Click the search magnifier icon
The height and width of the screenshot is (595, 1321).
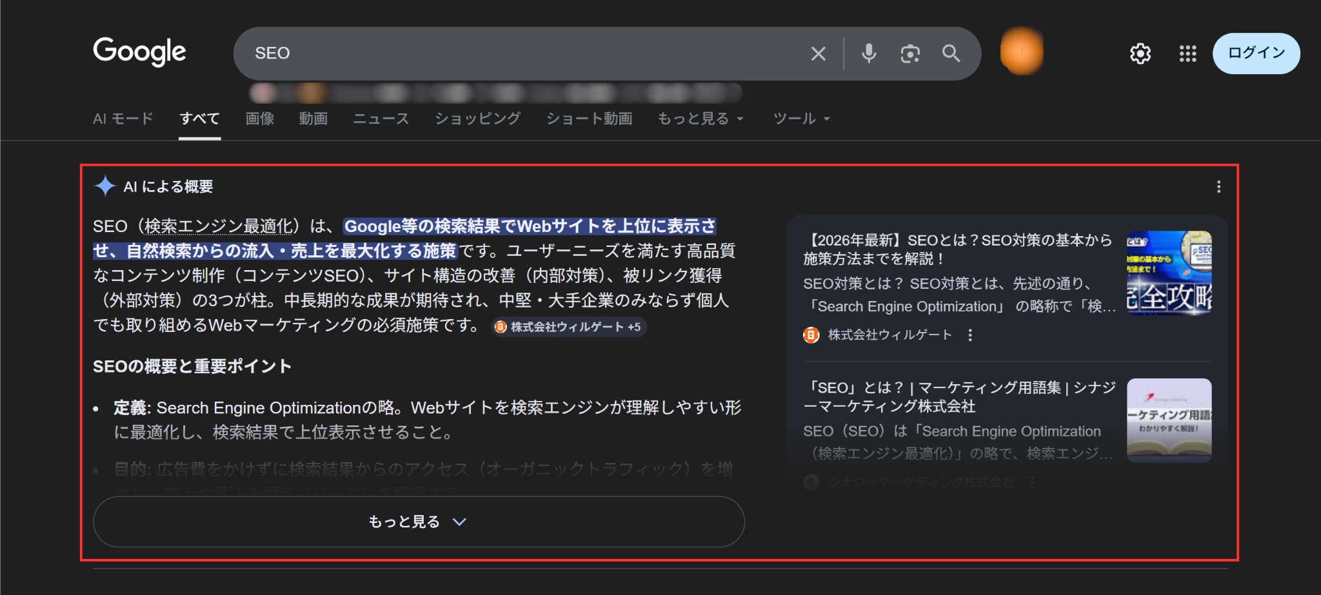pyautogui.click(x=951, y=54)
